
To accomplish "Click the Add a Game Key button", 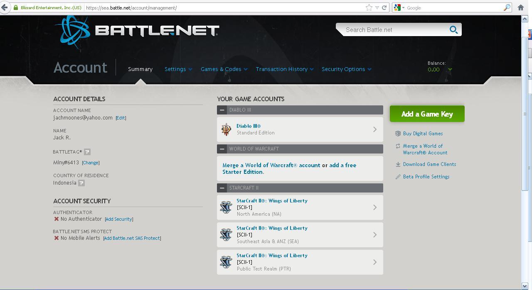I will [427, 114].
